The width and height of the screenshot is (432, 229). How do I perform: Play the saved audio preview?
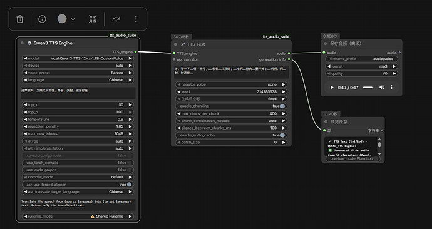pyautogui.click(x=332, y=88)
